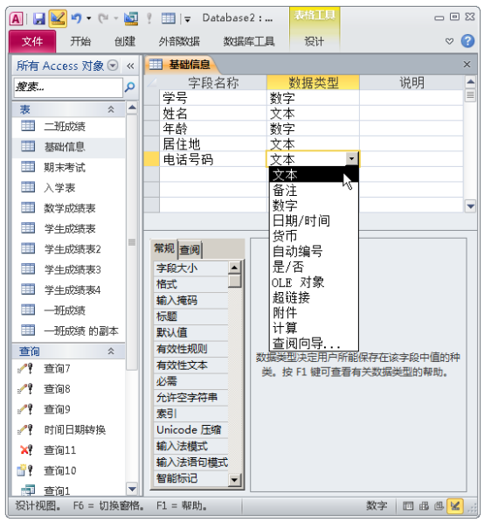Open the 查询10 make-table query icon
The height and width of the screenshot is (522, 484).
click(25, 470)
